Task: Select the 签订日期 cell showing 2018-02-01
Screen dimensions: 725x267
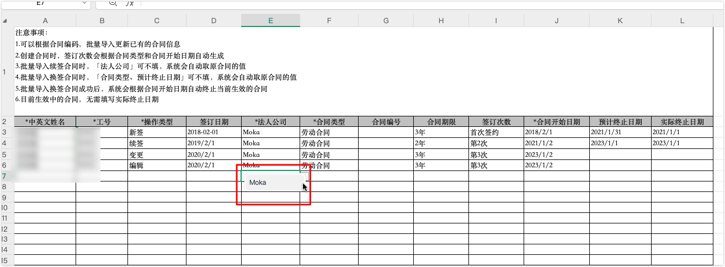Action: point(214,132)
